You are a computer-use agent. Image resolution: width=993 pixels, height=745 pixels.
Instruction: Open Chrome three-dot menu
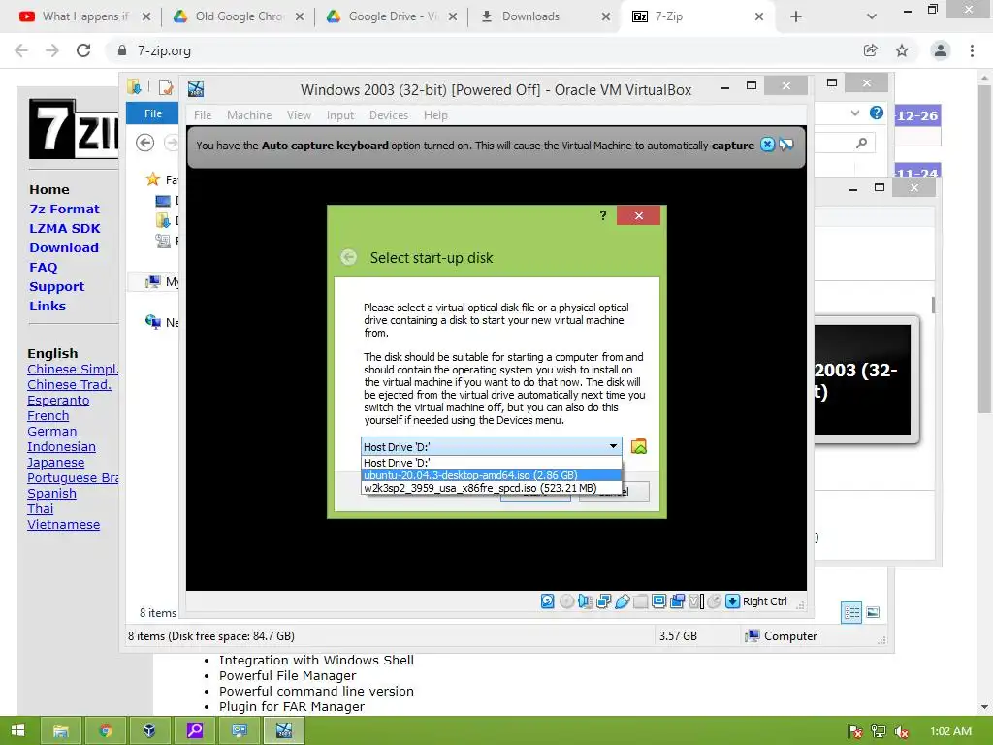pyautogui.click(x=972, y=50)
